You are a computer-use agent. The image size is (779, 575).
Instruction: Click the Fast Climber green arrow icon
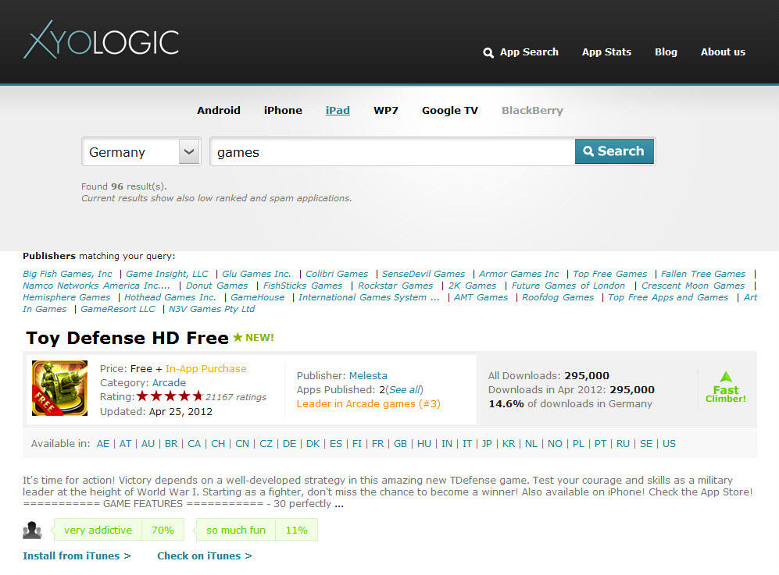pyautogui.click(x=726, y=377)
